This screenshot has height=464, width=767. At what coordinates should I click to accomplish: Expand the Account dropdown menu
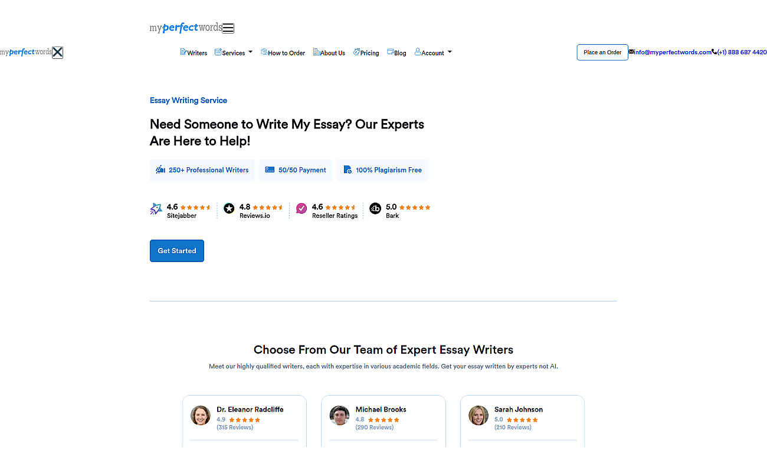433,52
